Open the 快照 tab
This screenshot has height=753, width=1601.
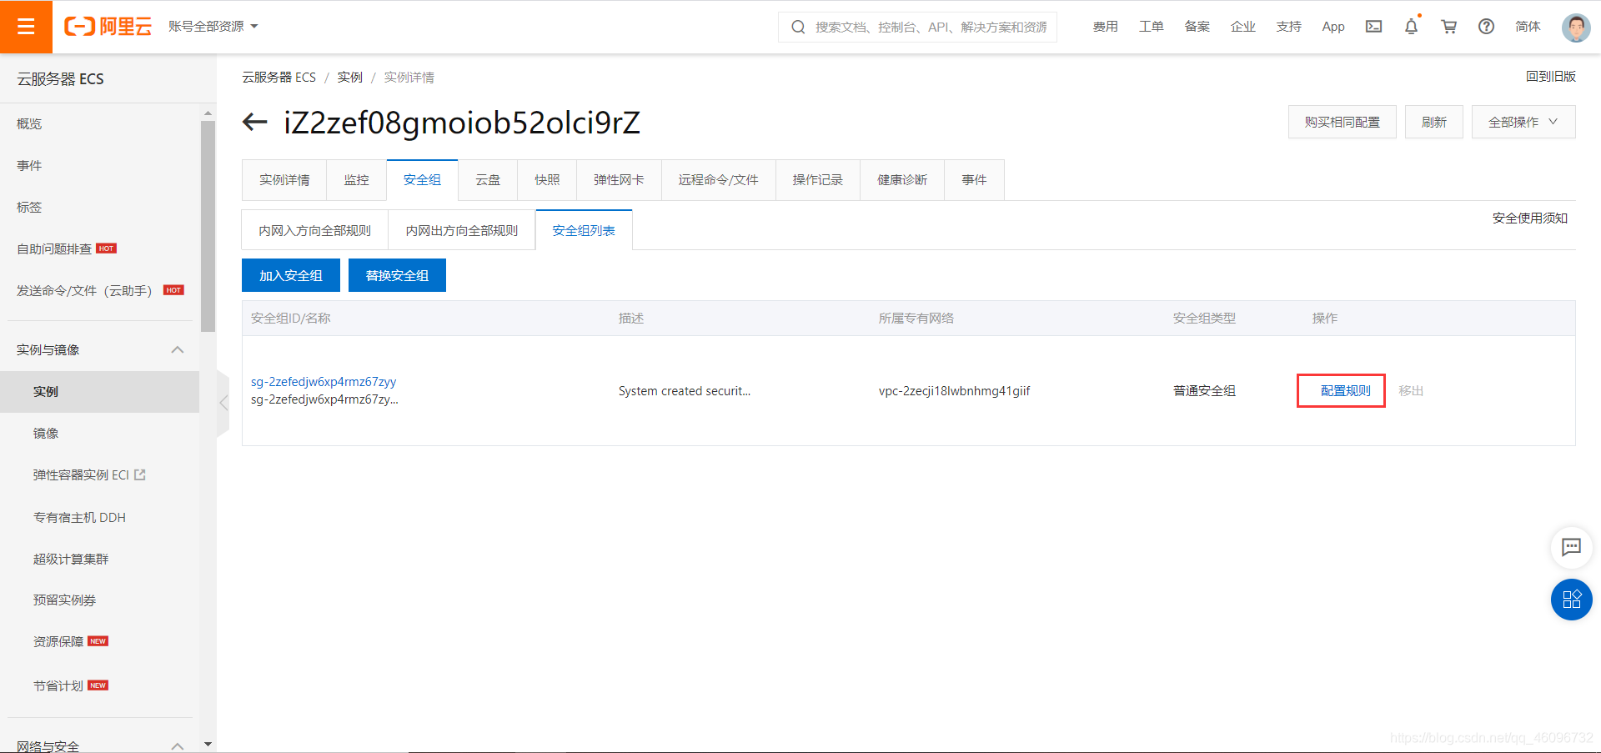[x=547, y=180]
